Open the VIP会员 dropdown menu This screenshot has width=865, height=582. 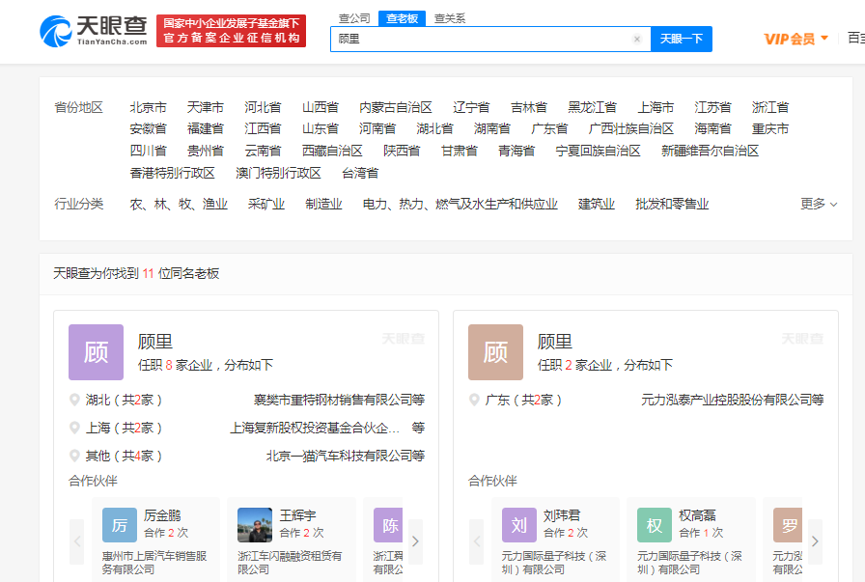pos(796,39)
